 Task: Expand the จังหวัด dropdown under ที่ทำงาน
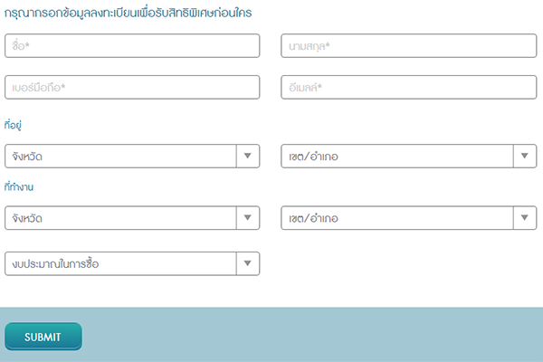(x=121, y=218)
